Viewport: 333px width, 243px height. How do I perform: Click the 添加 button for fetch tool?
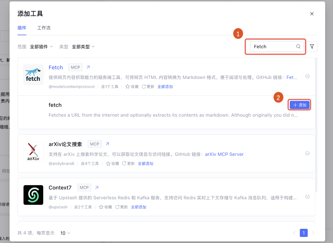[300, 105]
